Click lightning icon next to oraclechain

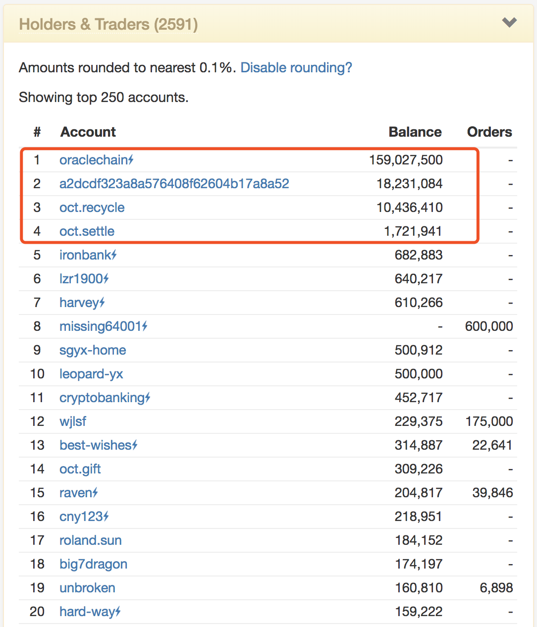coord(131,159)
